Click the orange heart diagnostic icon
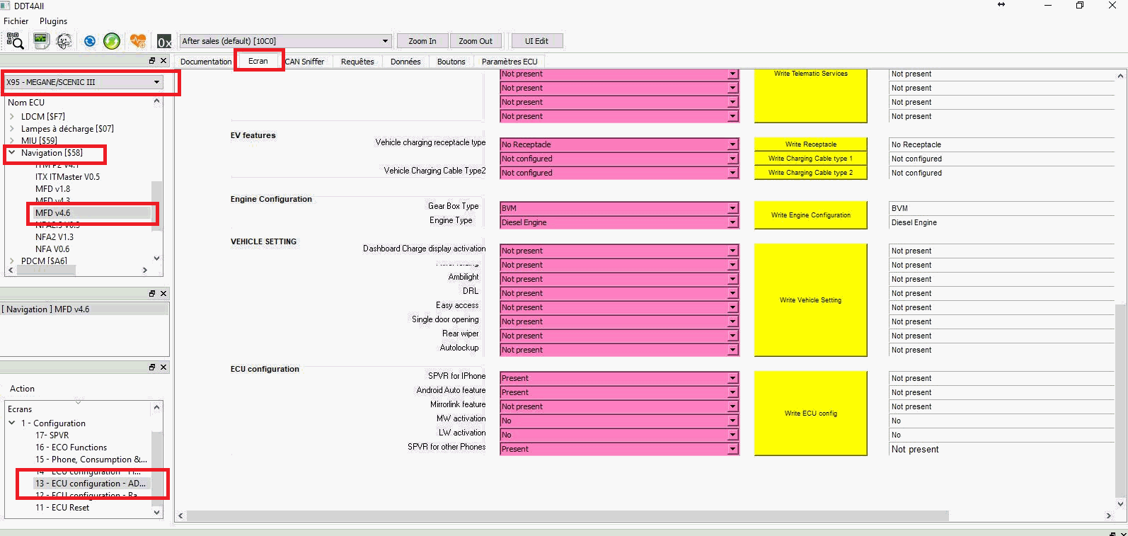The image size is (1128, 536). pyautogui.click(x=138, y=41)
